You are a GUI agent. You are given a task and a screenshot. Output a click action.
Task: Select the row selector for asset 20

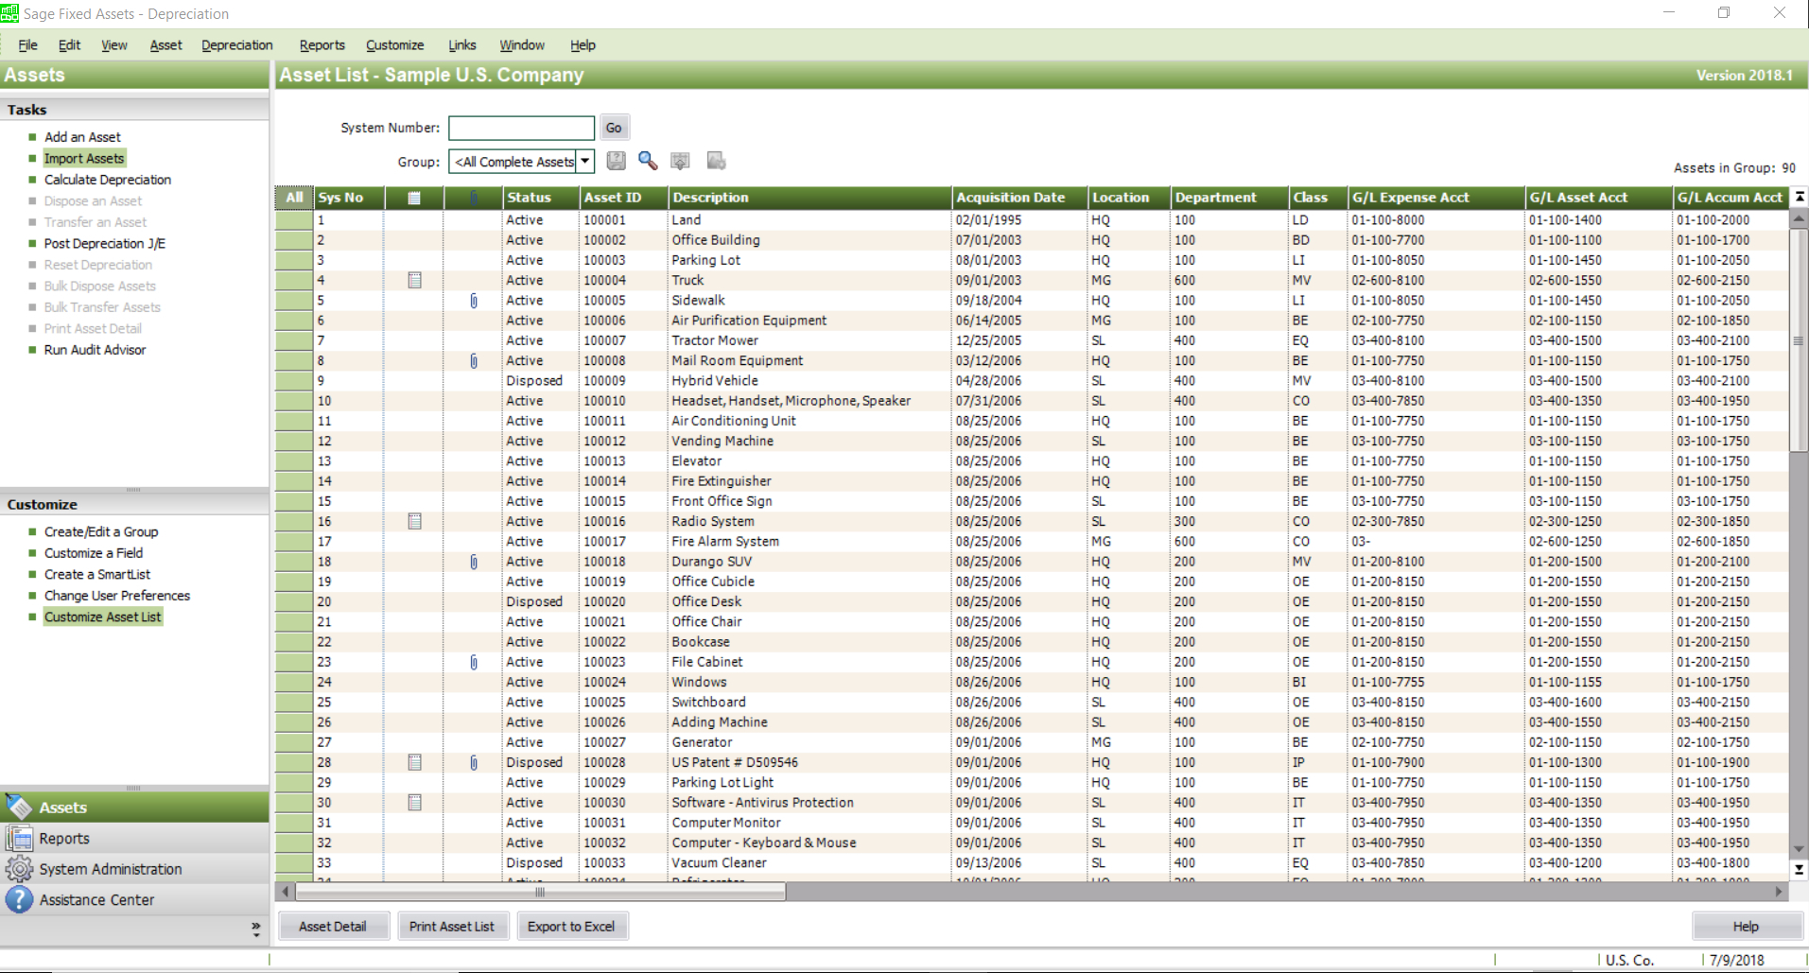[x=294, y=601]
